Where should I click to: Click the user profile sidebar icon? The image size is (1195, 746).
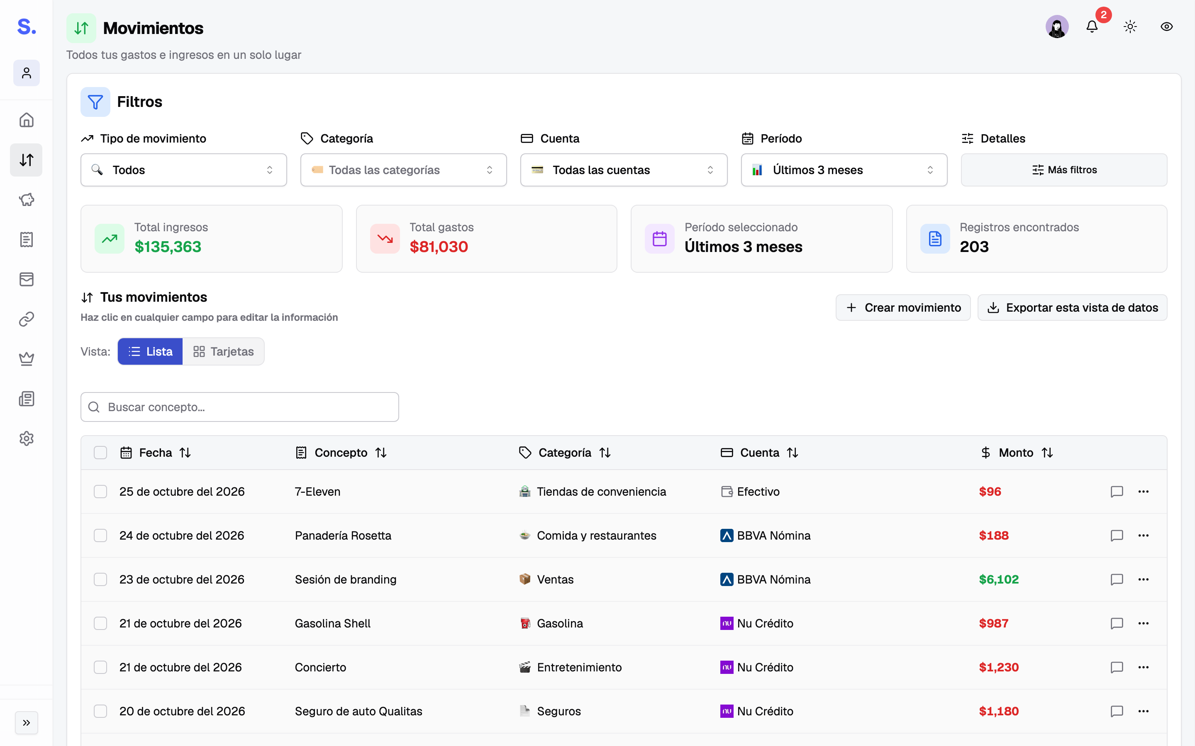click(x=26, y=73)
